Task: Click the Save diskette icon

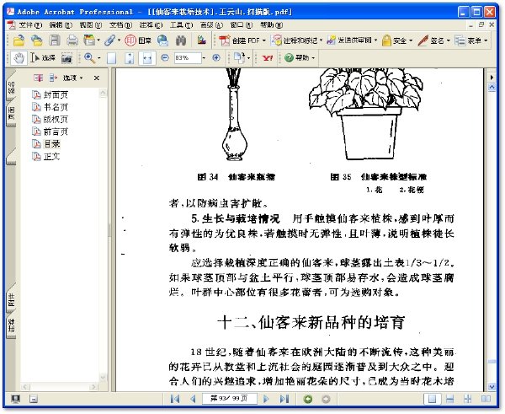Action: click(x=55, y=40)
